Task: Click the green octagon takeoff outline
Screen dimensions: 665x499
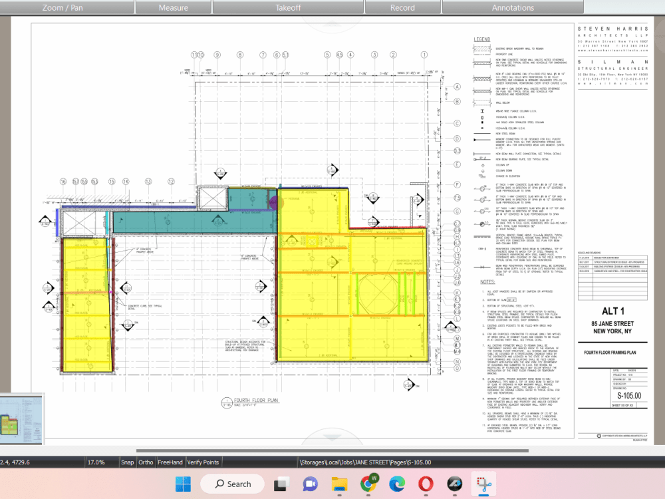Action: [x=378, y=293]
